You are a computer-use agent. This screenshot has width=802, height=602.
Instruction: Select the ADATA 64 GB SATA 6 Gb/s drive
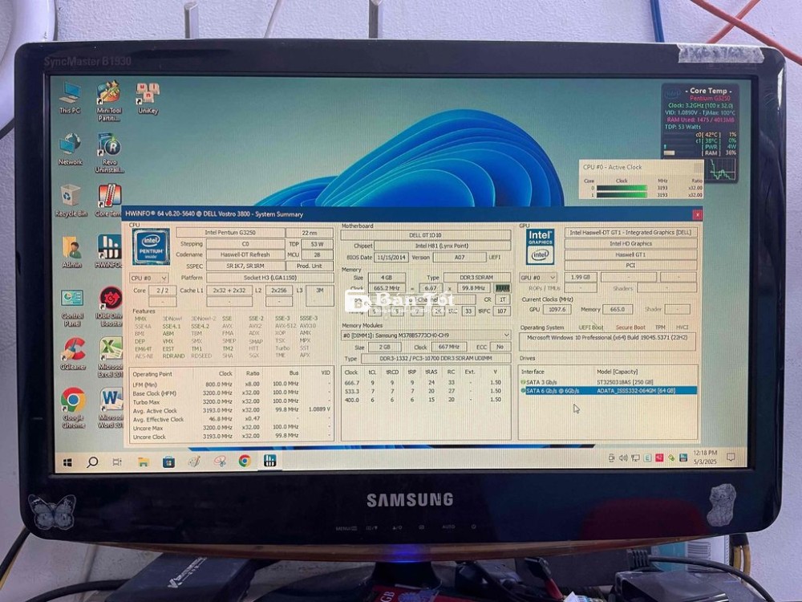[x=609, y=391]
